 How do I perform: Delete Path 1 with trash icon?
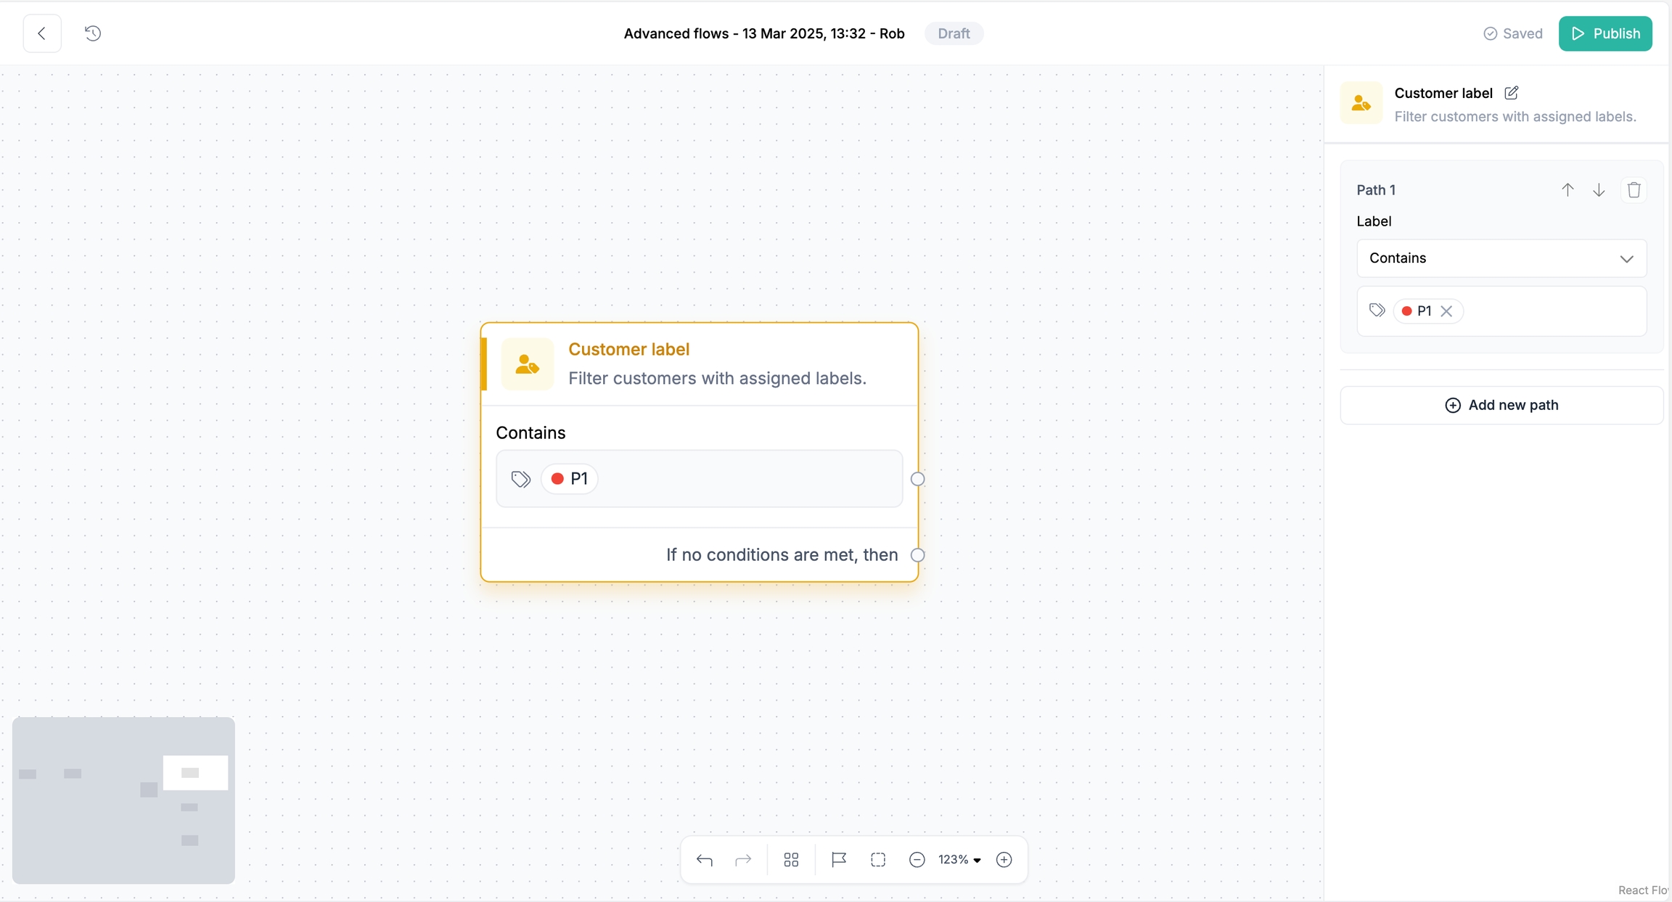(1634, 190)
